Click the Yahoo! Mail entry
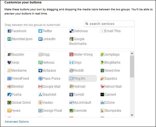The image size is (156, 127). pyautogui.click(x=111, y=87)
